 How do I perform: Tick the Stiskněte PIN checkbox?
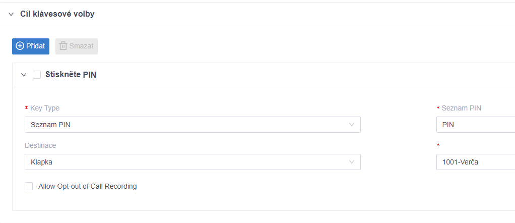37,75
